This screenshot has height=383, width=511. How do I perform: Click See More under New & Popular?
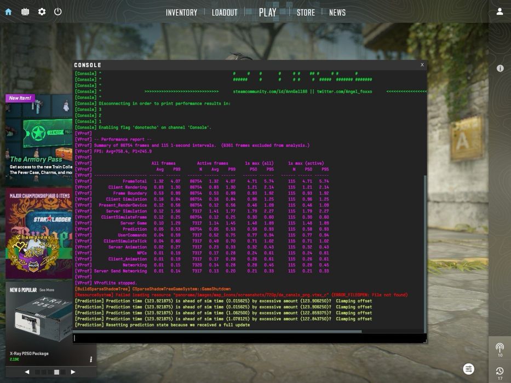coord(47,290)
